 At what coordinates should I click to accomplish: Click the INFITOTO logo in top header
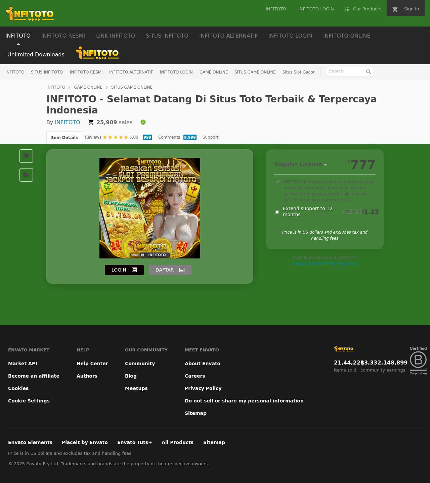coord(30,13)
